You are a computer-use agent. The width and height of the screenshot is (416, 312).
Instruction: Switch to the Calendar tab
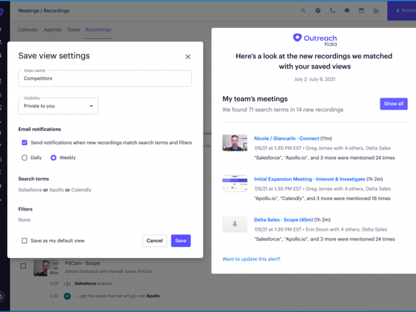pos(27,30)
